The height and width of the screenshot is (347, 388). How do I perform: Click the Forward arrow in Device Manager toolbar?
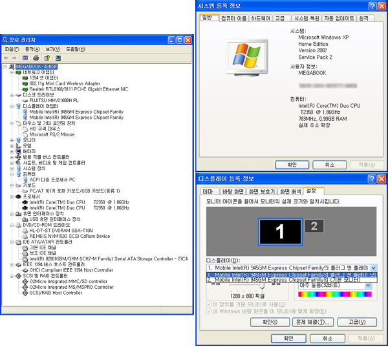tap(14, 58)
